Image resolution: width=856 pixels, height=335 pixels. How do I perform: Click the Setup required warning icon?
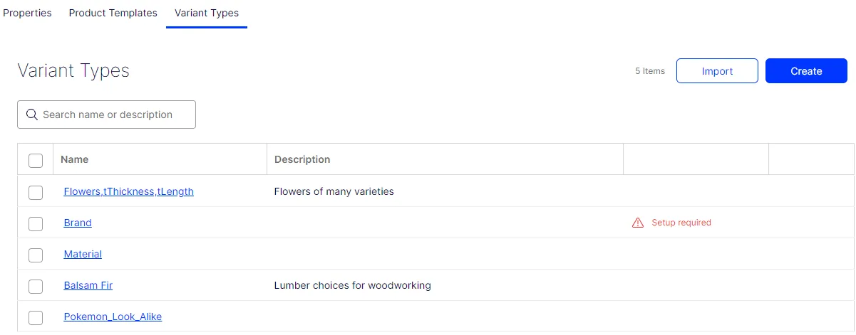tap(638, 223)
